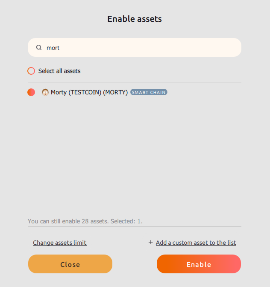
Task: Open the Change assets limit link
Action: 60,243
